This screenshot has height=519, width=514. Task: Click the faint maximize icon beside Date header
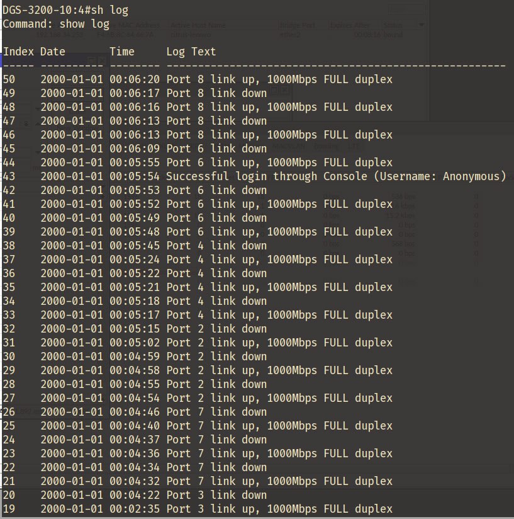click(x=92, y=60)
